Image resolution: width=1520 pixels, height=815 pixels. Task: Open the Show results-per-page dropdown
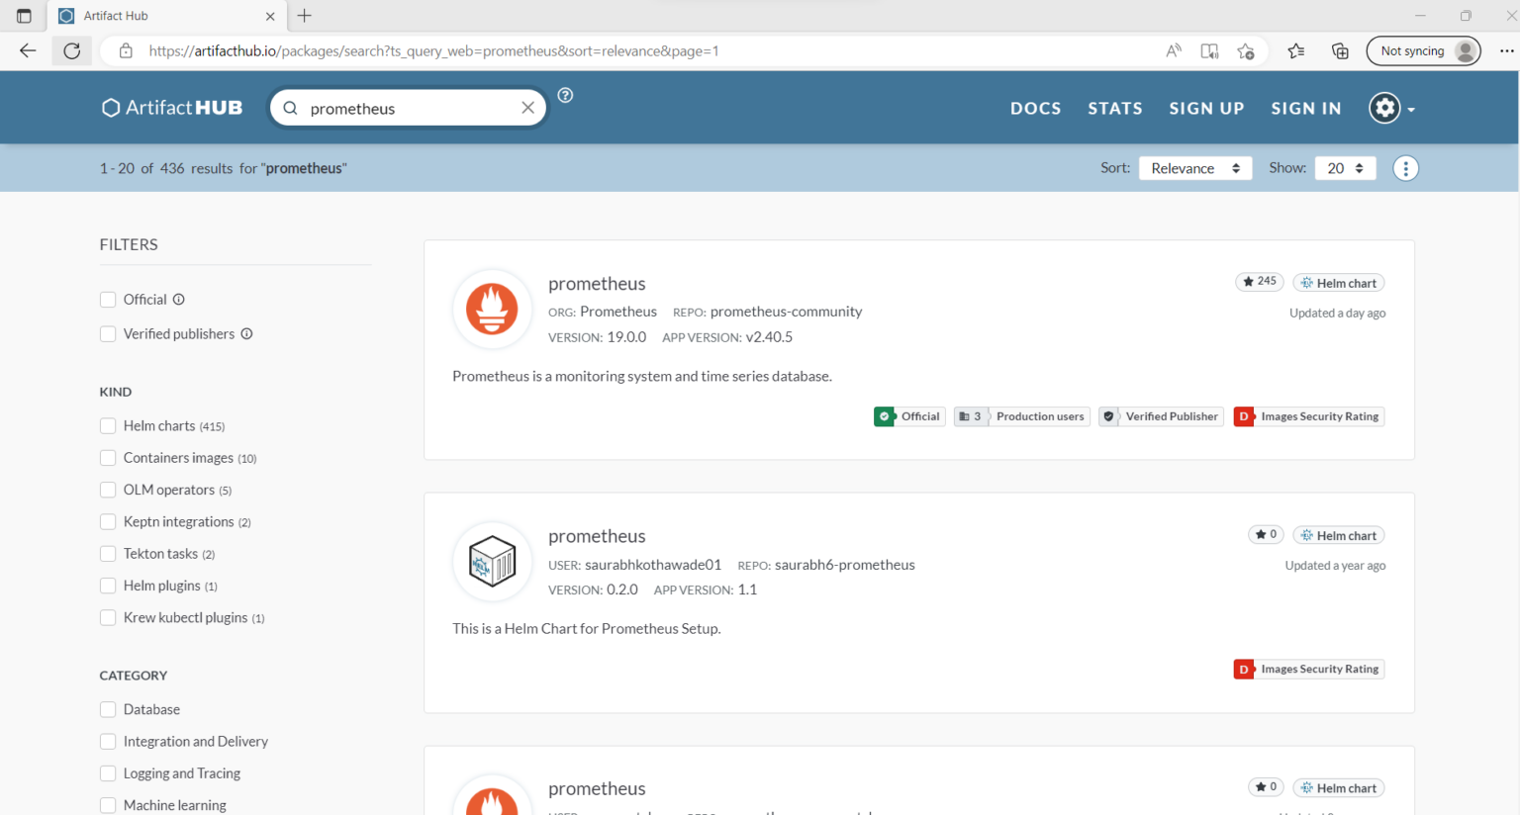pos(1345,167)
